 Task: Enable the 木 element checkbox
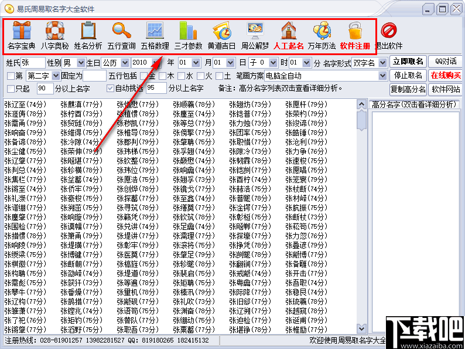click(162, 76)
